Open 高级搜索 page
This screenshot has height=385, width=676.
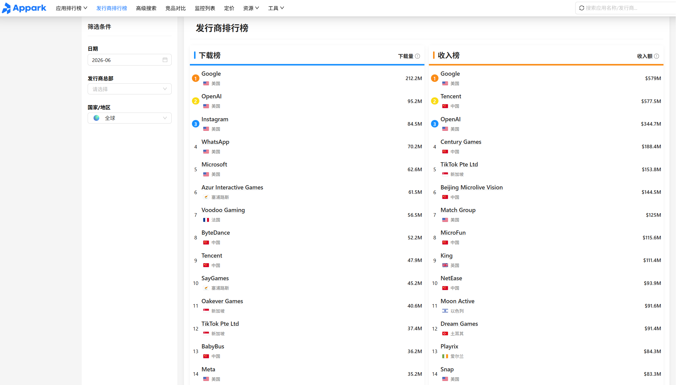pos(146,8)
